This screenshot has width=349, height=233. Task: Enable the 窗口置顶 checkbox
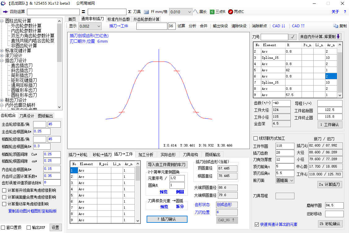coord(3,227)
